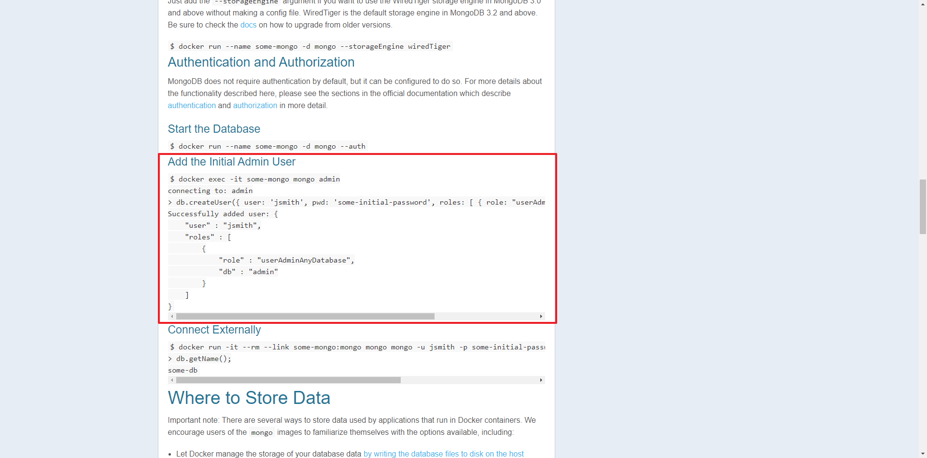Open the authorization documentation link
This screenshot has height=458, width=927.
coord(255,106)
